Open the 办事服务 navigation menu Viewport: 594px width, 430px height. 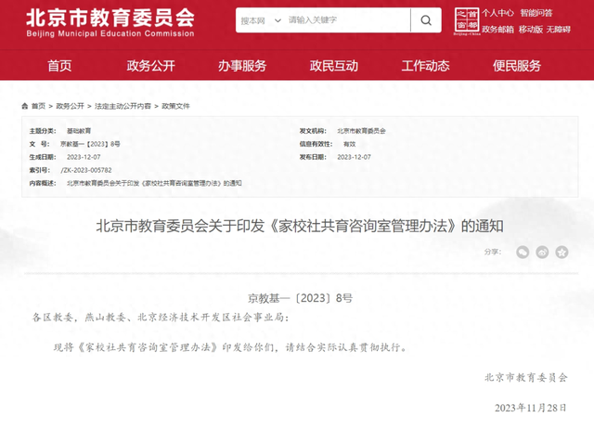point(242,66)
